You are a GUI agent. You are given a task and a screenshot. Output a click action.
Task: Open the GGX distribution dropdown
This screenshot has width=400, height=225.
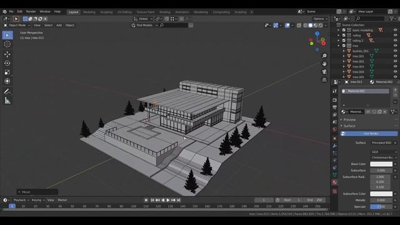(384, 152)
